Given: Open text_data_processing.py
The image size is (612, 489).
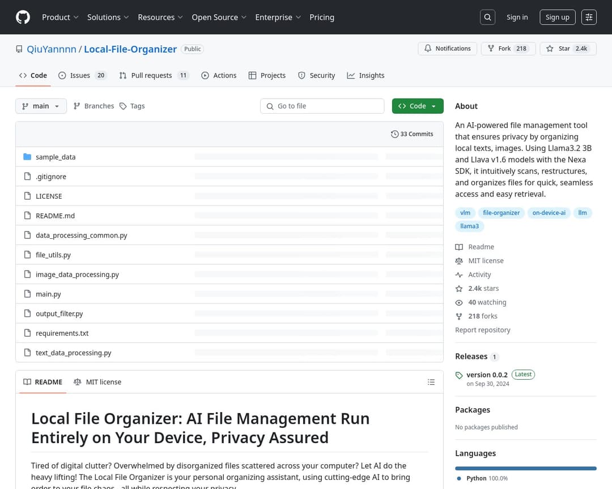Looking at the screenshot, I should (x=73, y=353).
